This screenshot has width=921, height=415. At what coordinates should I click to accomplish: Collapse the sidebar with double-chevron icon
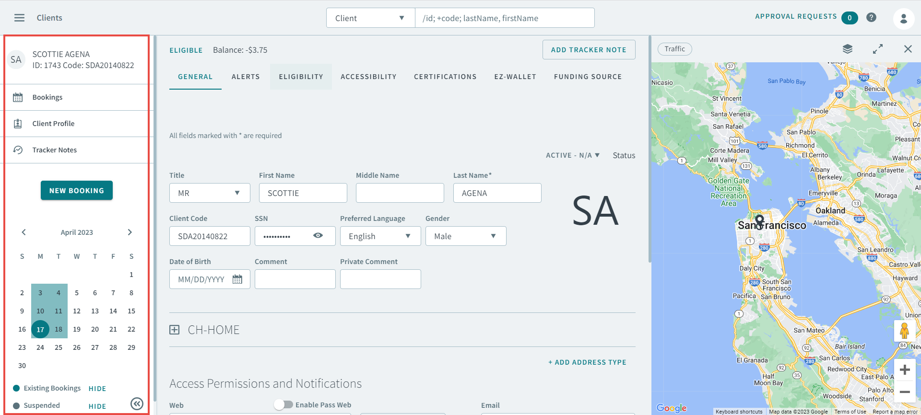(x=137, y=404)
